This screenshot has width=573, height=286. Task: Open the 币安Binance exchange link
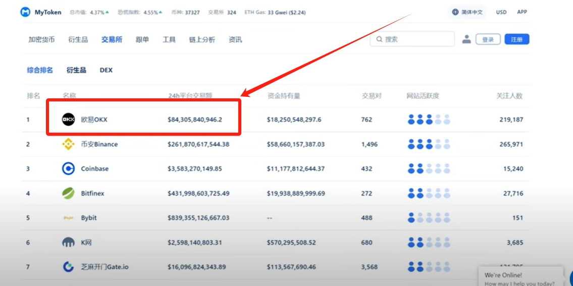click(x=99, y=144)
